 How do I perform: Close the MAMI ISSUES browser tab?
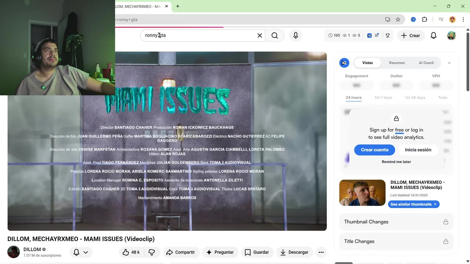point(166,6)
